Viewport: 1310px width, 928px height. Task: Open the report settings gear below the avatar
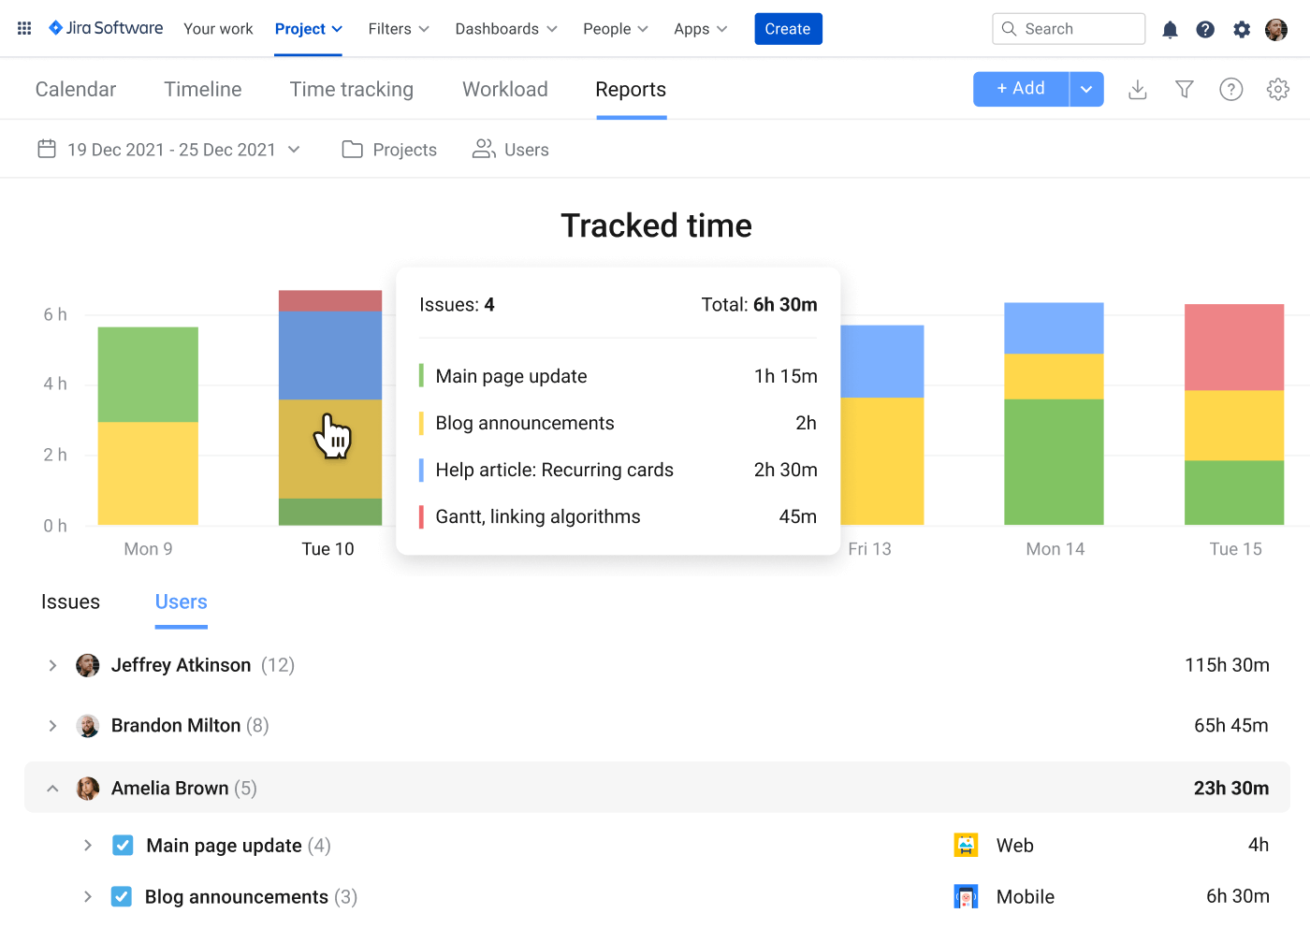pos(1278,90)
